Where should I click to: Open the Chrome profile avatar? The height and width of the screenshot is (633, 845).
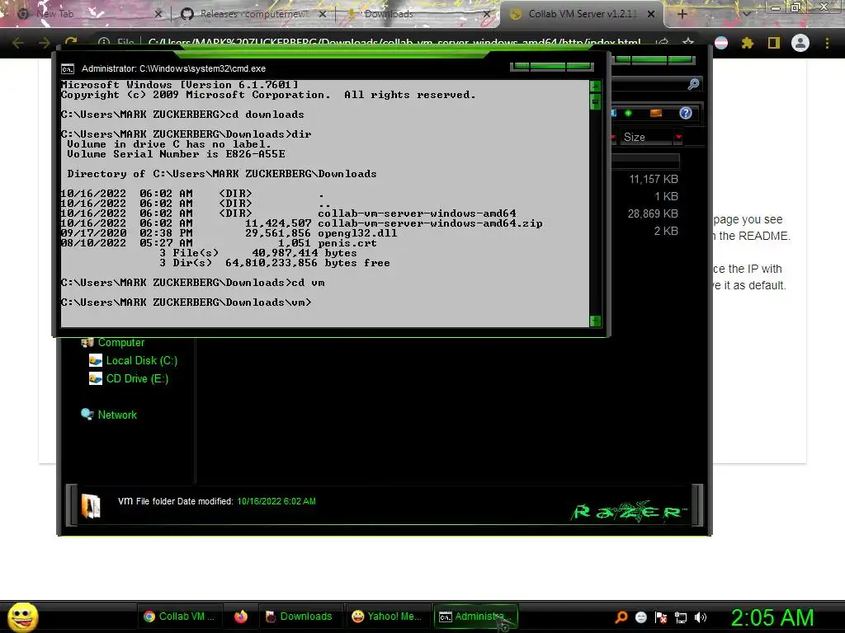pyautogui.click(x=800, y=43)
